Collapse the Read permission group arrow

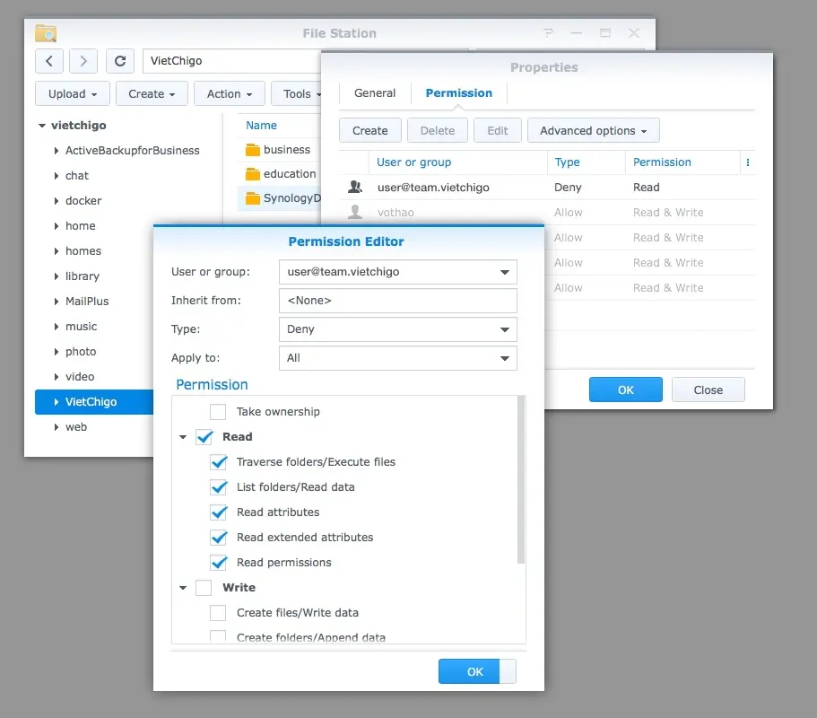183,437
